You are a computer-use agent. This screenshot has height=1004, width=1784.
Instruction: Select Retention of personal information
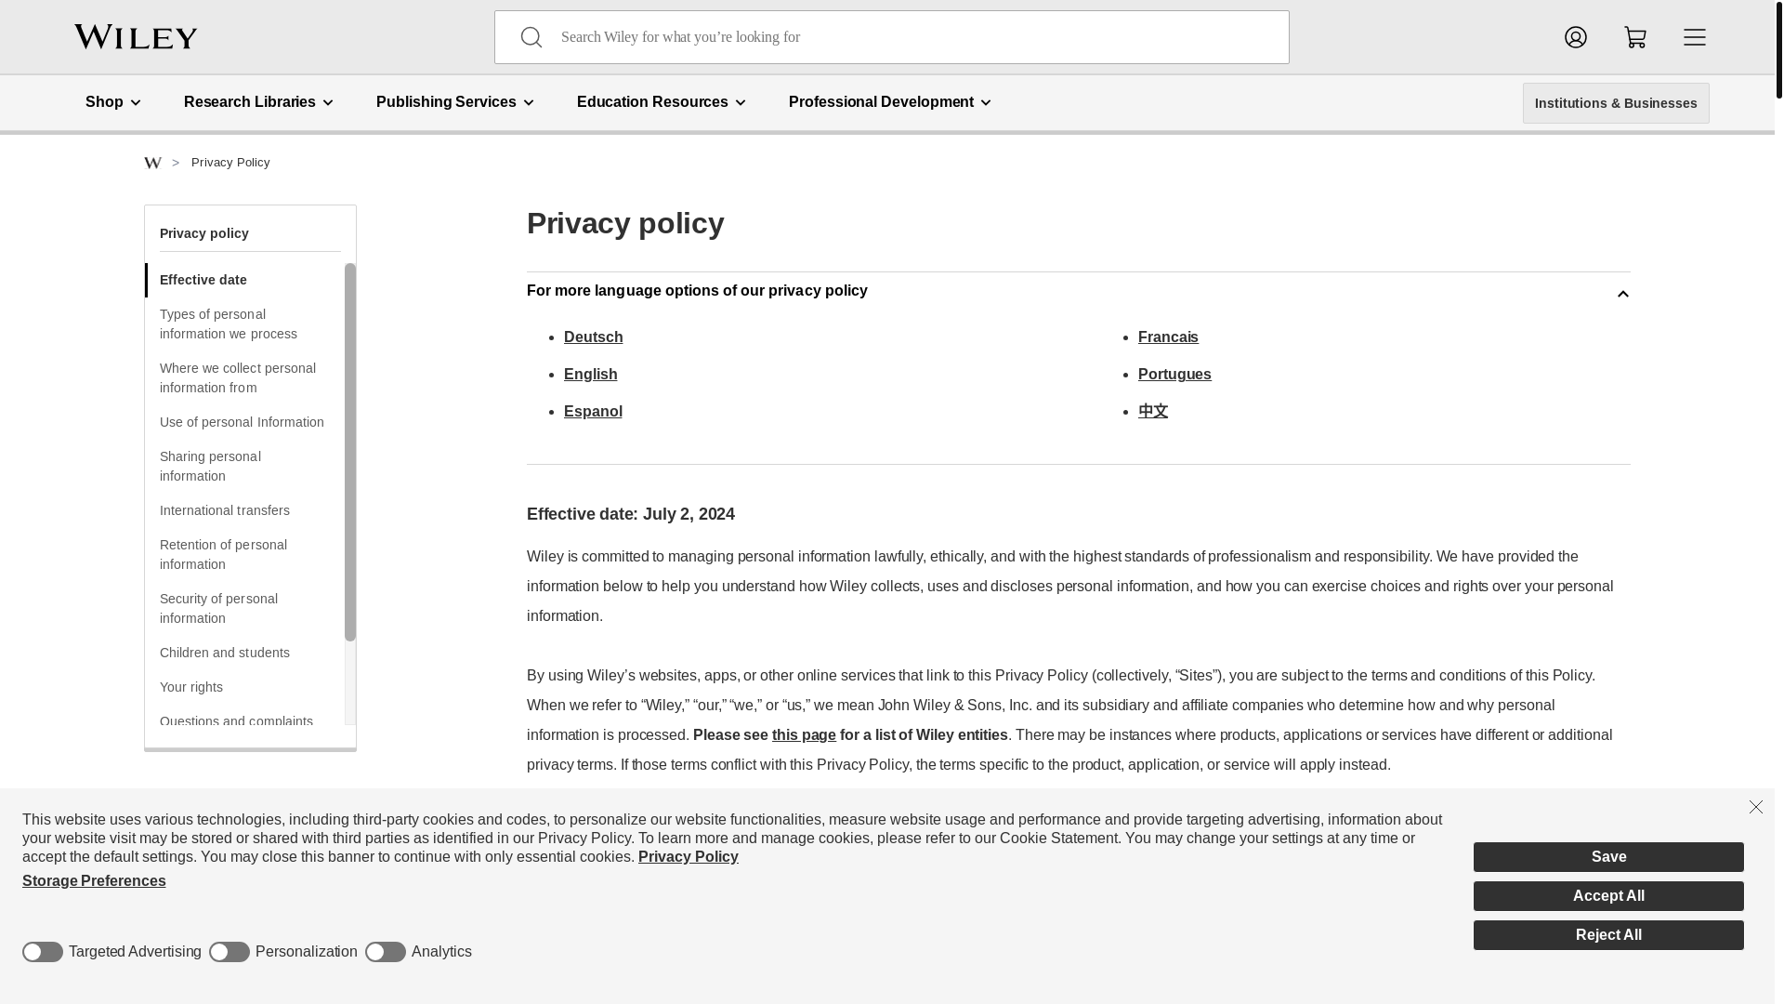click(x=223, y=554)
